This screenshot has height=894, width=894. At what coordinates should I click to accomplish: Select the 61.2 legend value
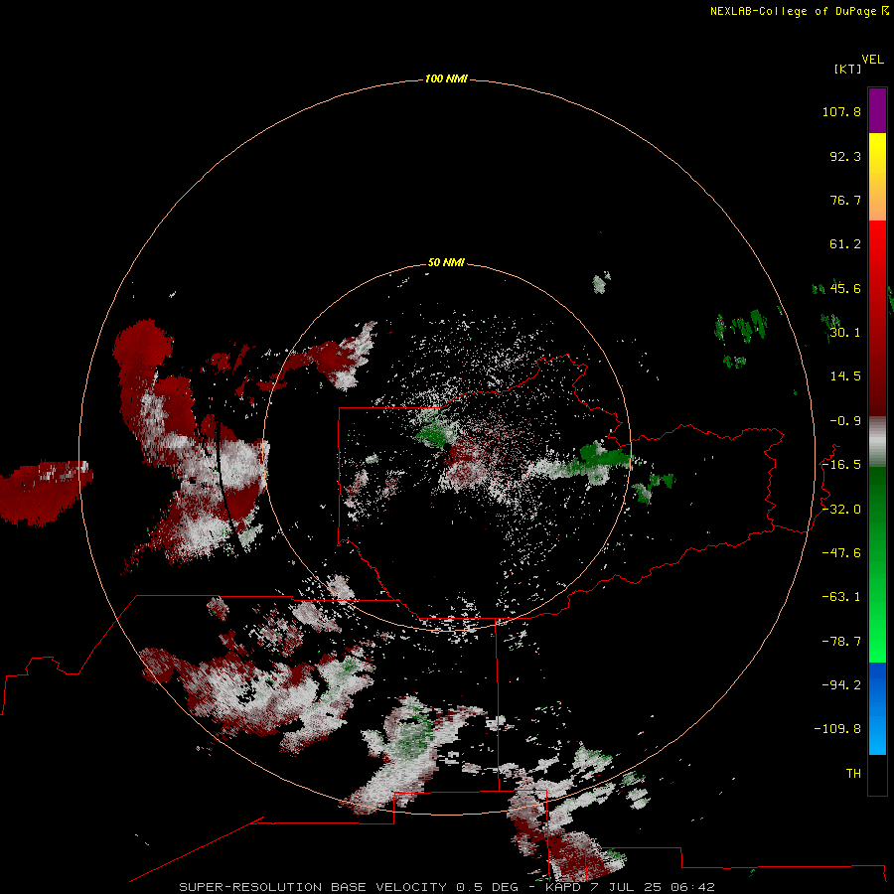pos(845,244)
